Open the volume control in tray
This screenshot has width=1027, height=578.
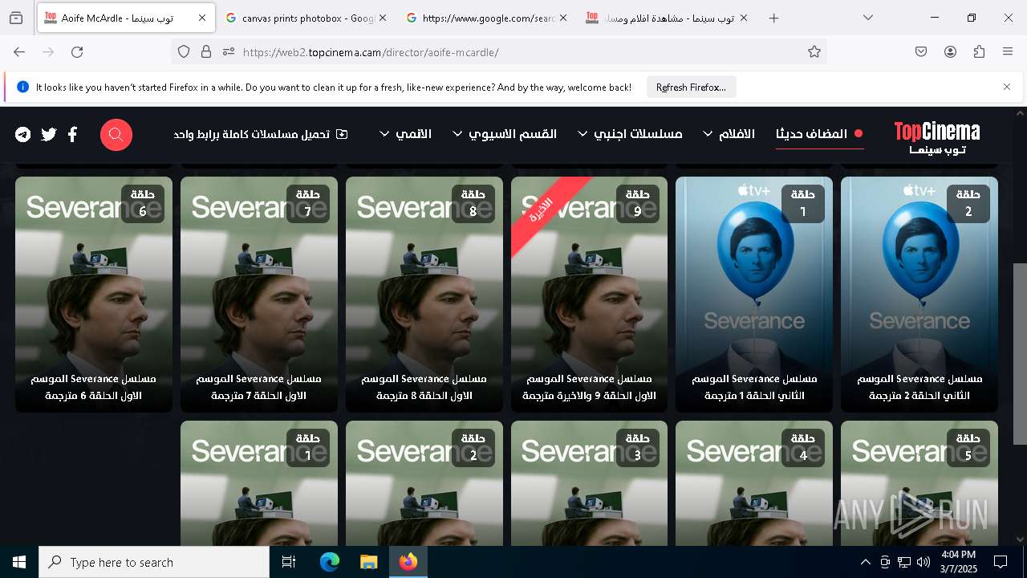click(923, 562)
